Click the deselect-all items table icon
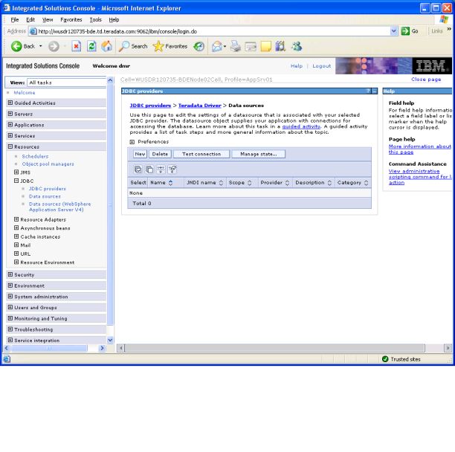 (149, 169)
